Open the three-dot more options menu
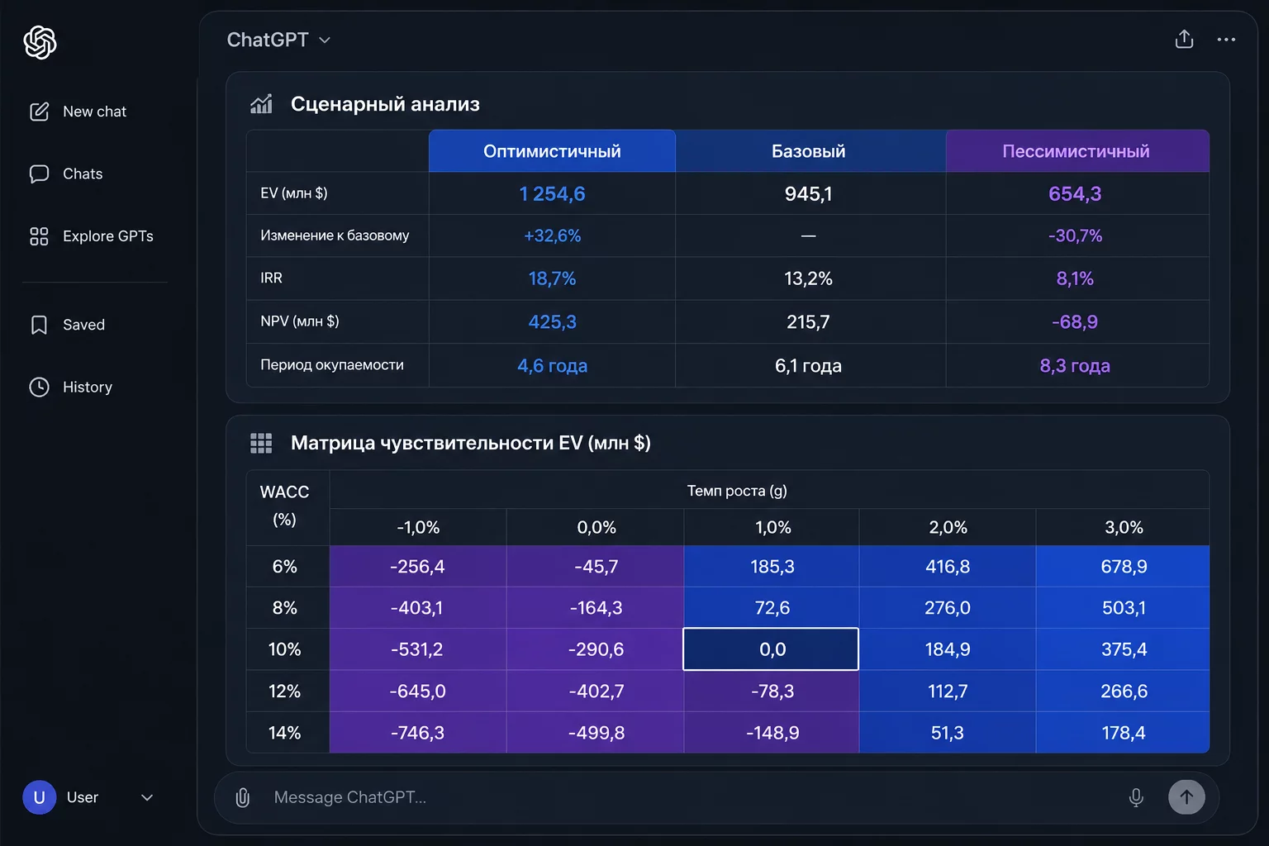Image resolution: width=1269 pixels, height=846 pixels. click(1226, 39)
